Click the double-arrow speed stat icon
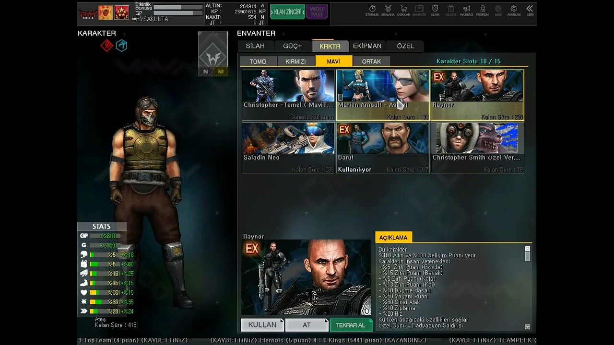This screenshot has width=614, height=345. [x=84, y=311]
